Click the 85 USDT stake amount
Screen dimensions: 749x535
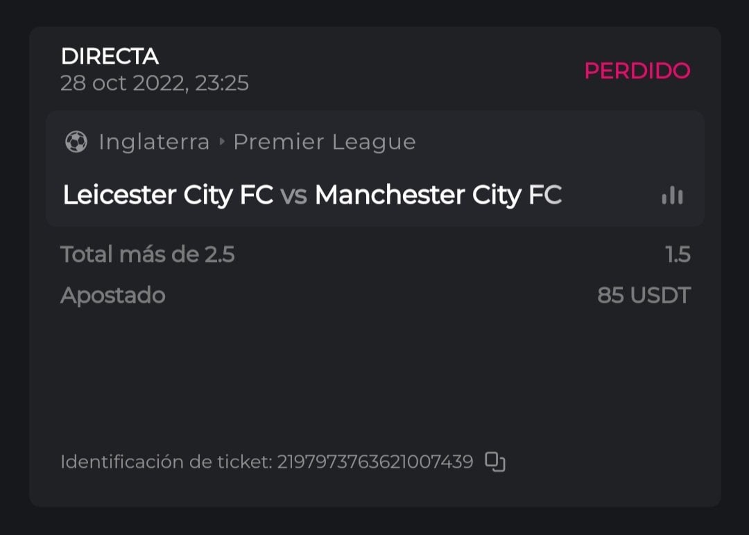click(644, 296)
